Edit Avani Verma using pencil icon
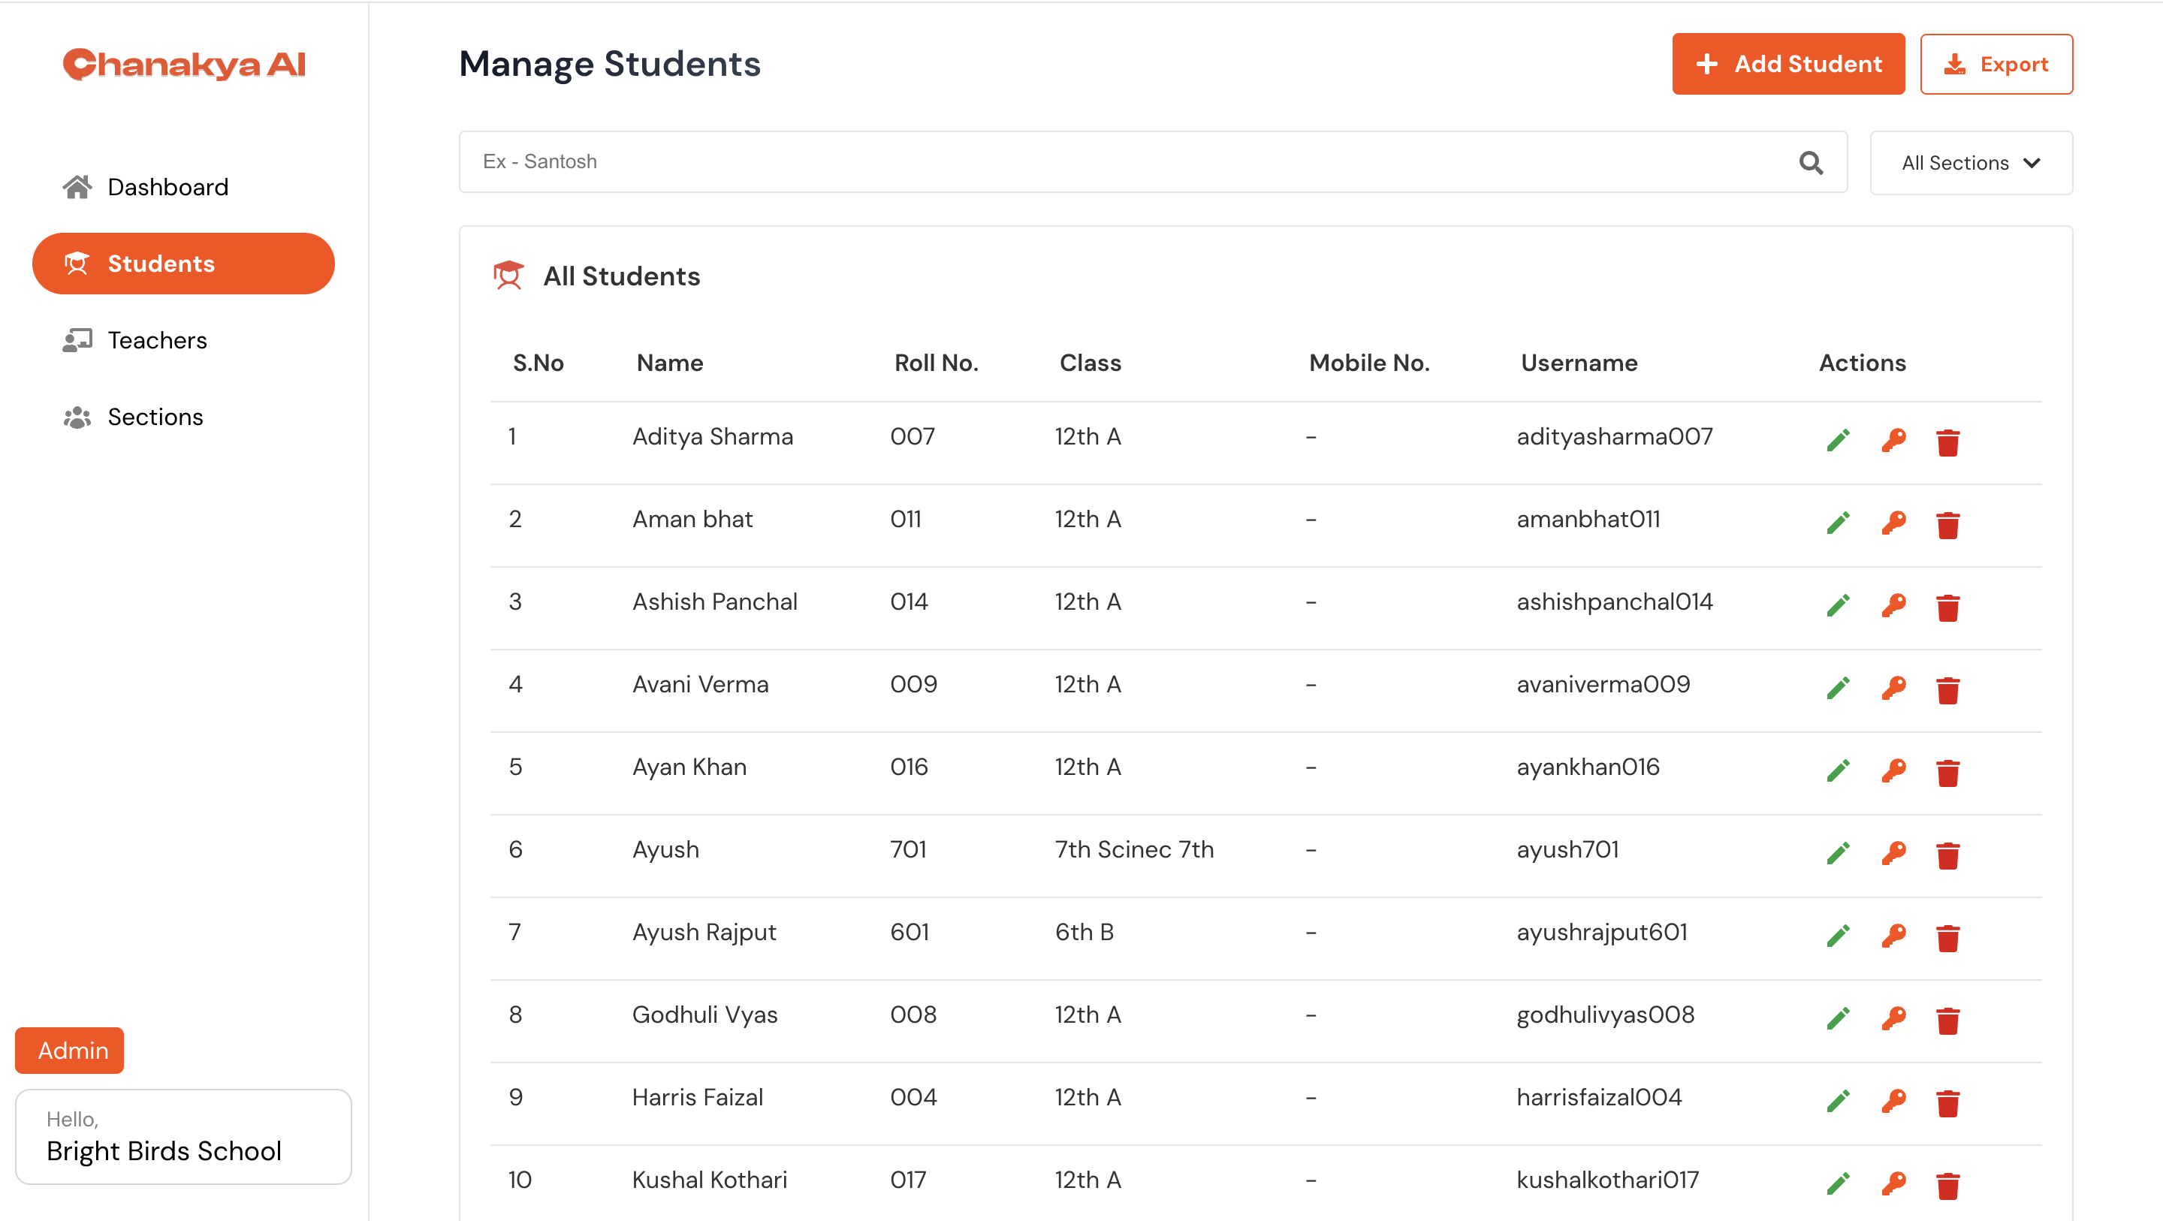 [x=1838, y=688]
